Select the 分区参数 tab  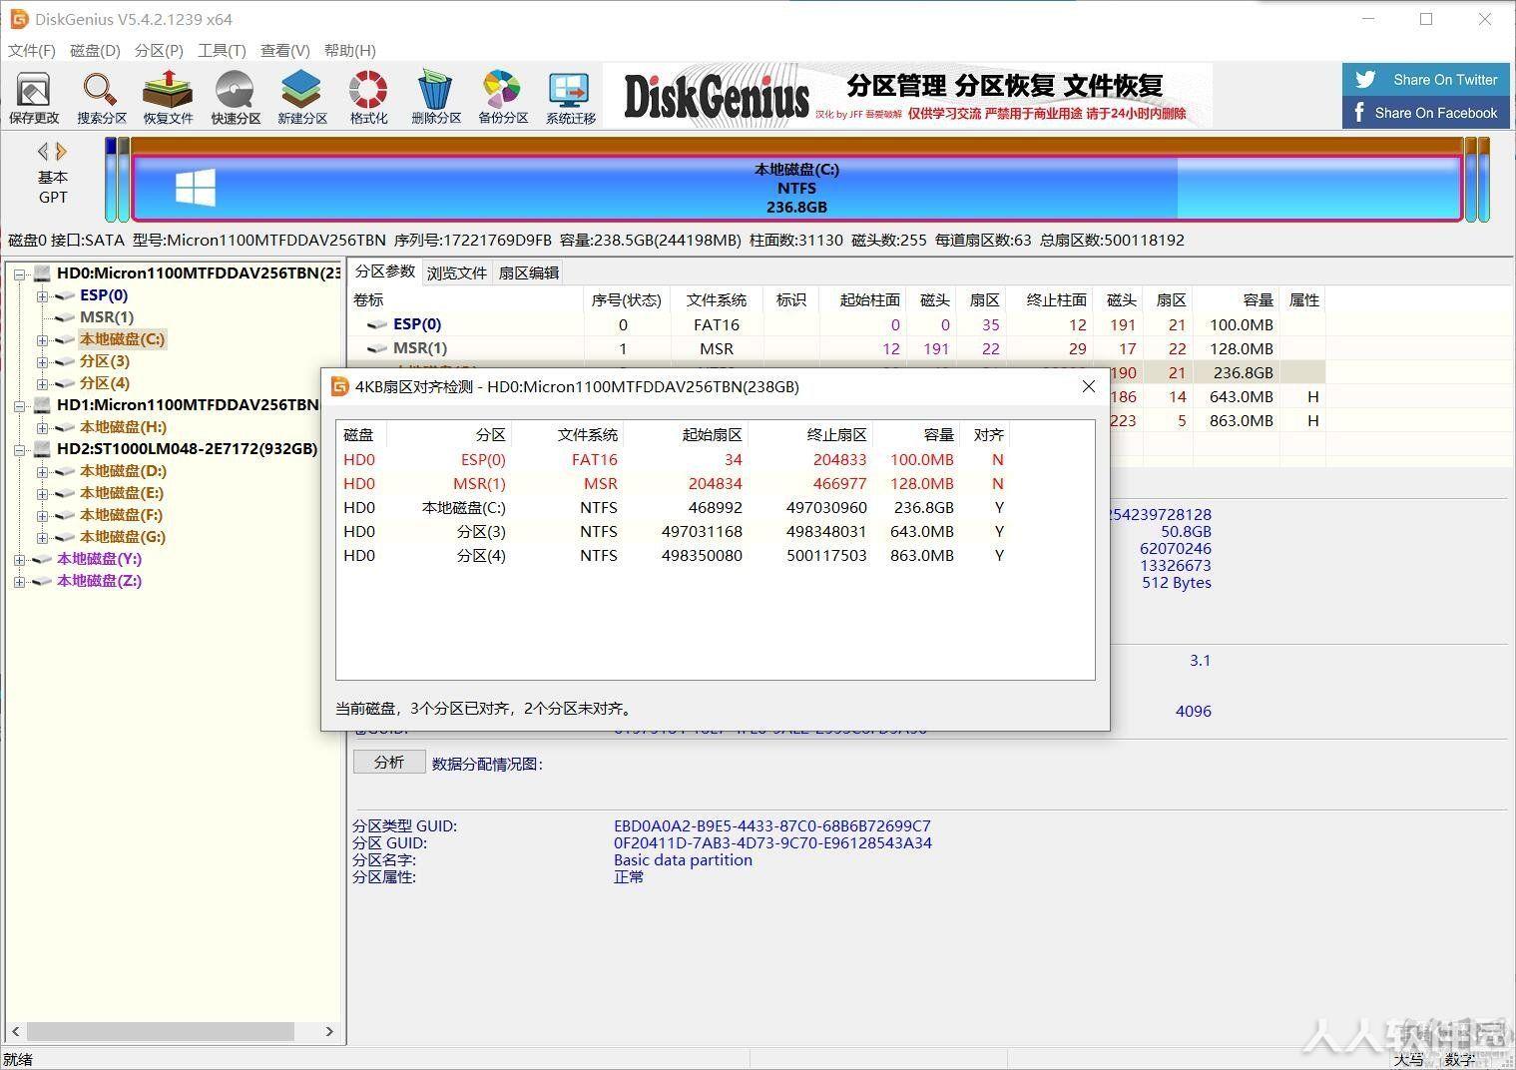pyautogui.click(x=385, y=271)
